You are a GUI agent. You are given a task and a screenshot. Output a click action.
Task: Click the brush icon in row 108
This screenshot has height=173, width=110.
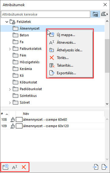pyautogui.click(x=12, y=120)
